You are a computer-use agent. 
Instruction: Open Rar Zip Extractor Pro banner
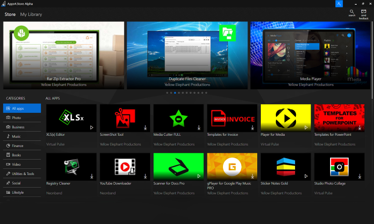[x=64, y=56]
